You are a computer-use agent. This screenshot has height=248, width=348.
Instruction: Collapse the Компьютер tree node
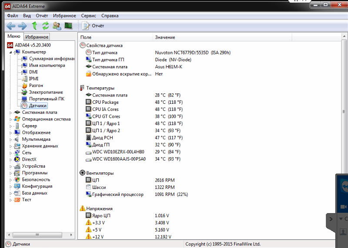click(x=10, y=52)
